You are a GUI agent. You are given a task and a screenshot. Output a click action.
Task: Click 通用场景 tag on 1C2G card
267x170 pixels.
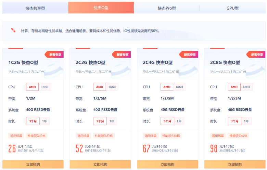click(x=16, y=136)
